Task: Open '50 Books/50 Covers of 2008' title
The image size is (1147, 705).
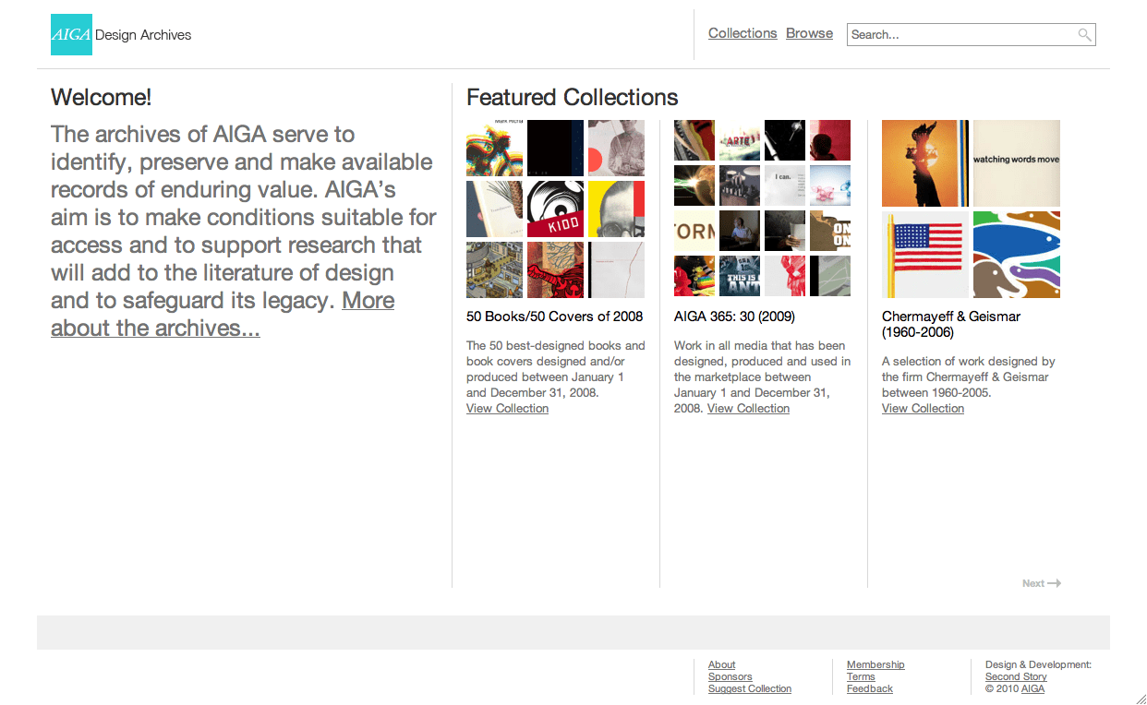Action: tap(554, 317)
